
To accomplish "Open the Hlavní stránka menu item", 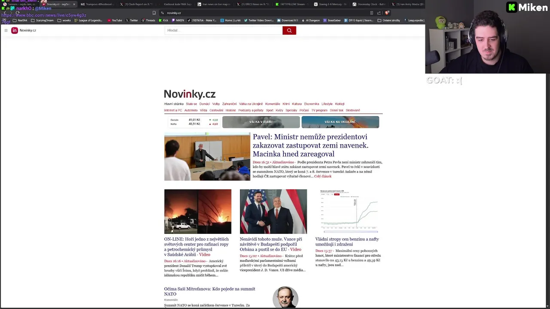I will [x=174, y=104].
